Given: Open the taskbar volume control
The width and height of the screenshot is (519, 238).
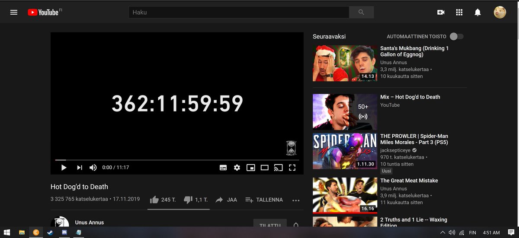Looking at the screenshot, I should pyautogui.click(x=452, y=232).
